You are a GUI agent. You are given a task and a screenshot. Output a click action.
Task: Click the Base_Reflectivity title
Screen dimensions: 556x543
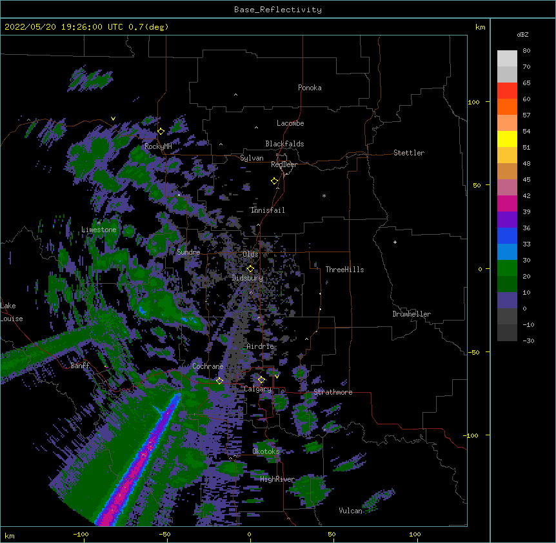(x=278, y=10)
